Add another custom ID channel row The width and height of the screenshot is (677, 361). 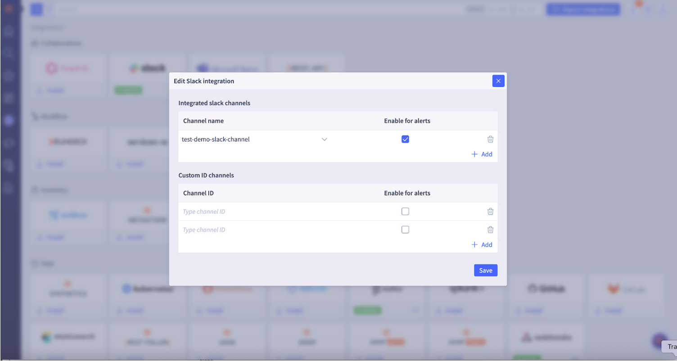pyautogui.click(x=482, y=244)
